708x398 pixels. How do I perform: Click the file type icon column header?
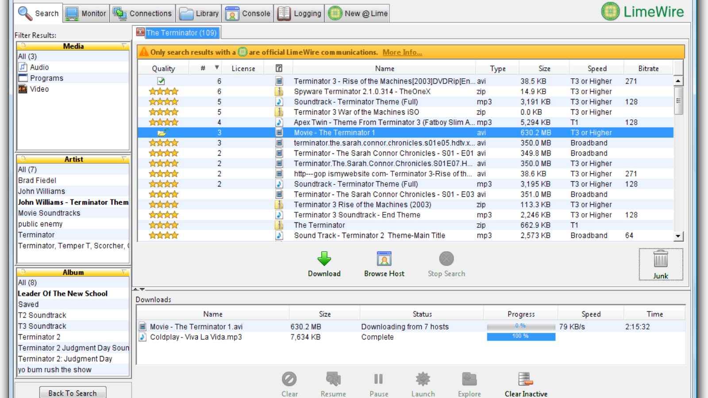coord(279,69)
